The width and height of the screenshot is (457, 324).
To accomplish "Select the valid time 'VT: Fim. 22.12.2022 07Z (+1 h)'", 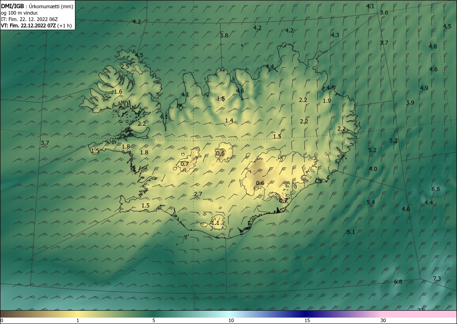I will pos(36,26).
